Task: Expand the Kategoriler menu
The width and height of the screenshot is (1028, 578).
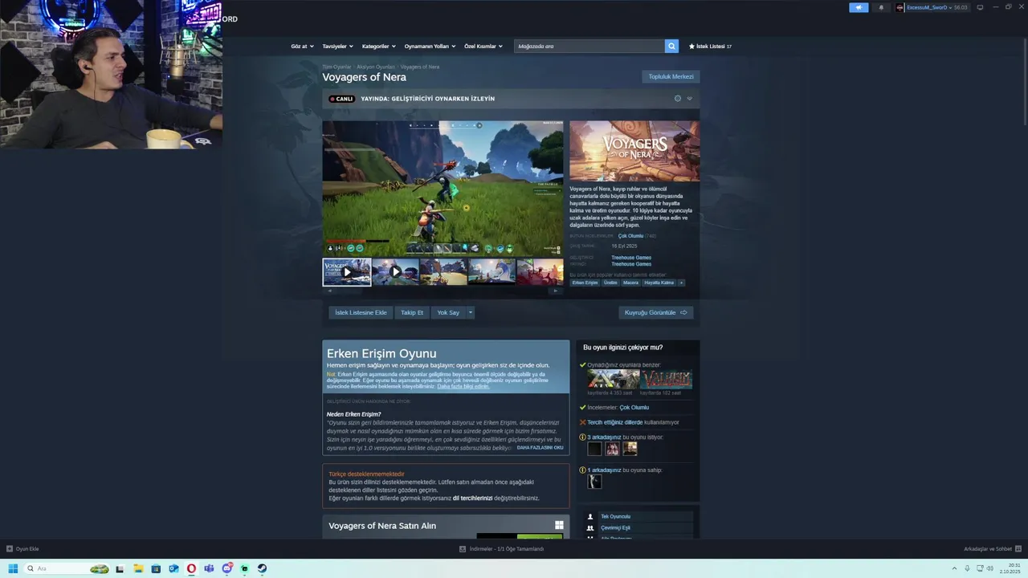Action: coord(378,47)
